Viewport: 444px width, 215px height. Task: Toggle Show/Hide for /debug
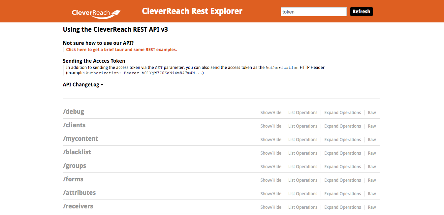[271, 112]
